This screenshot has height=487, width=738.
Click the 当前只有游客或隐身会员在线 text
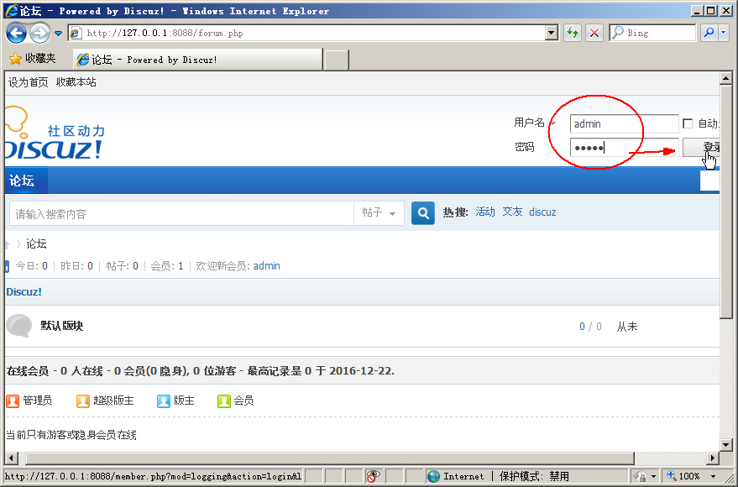tap(71, 435)
